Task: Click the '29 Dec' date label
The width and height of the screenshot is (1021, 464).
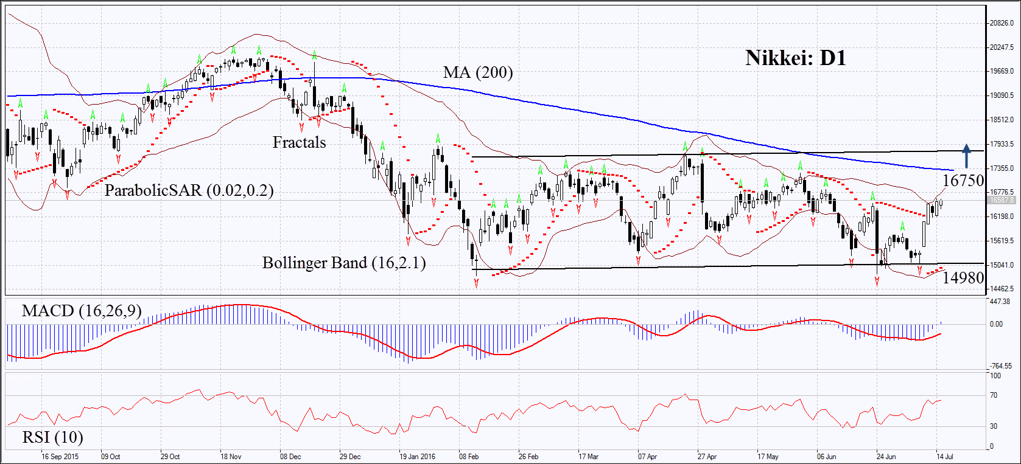Action: pos(350,457)
